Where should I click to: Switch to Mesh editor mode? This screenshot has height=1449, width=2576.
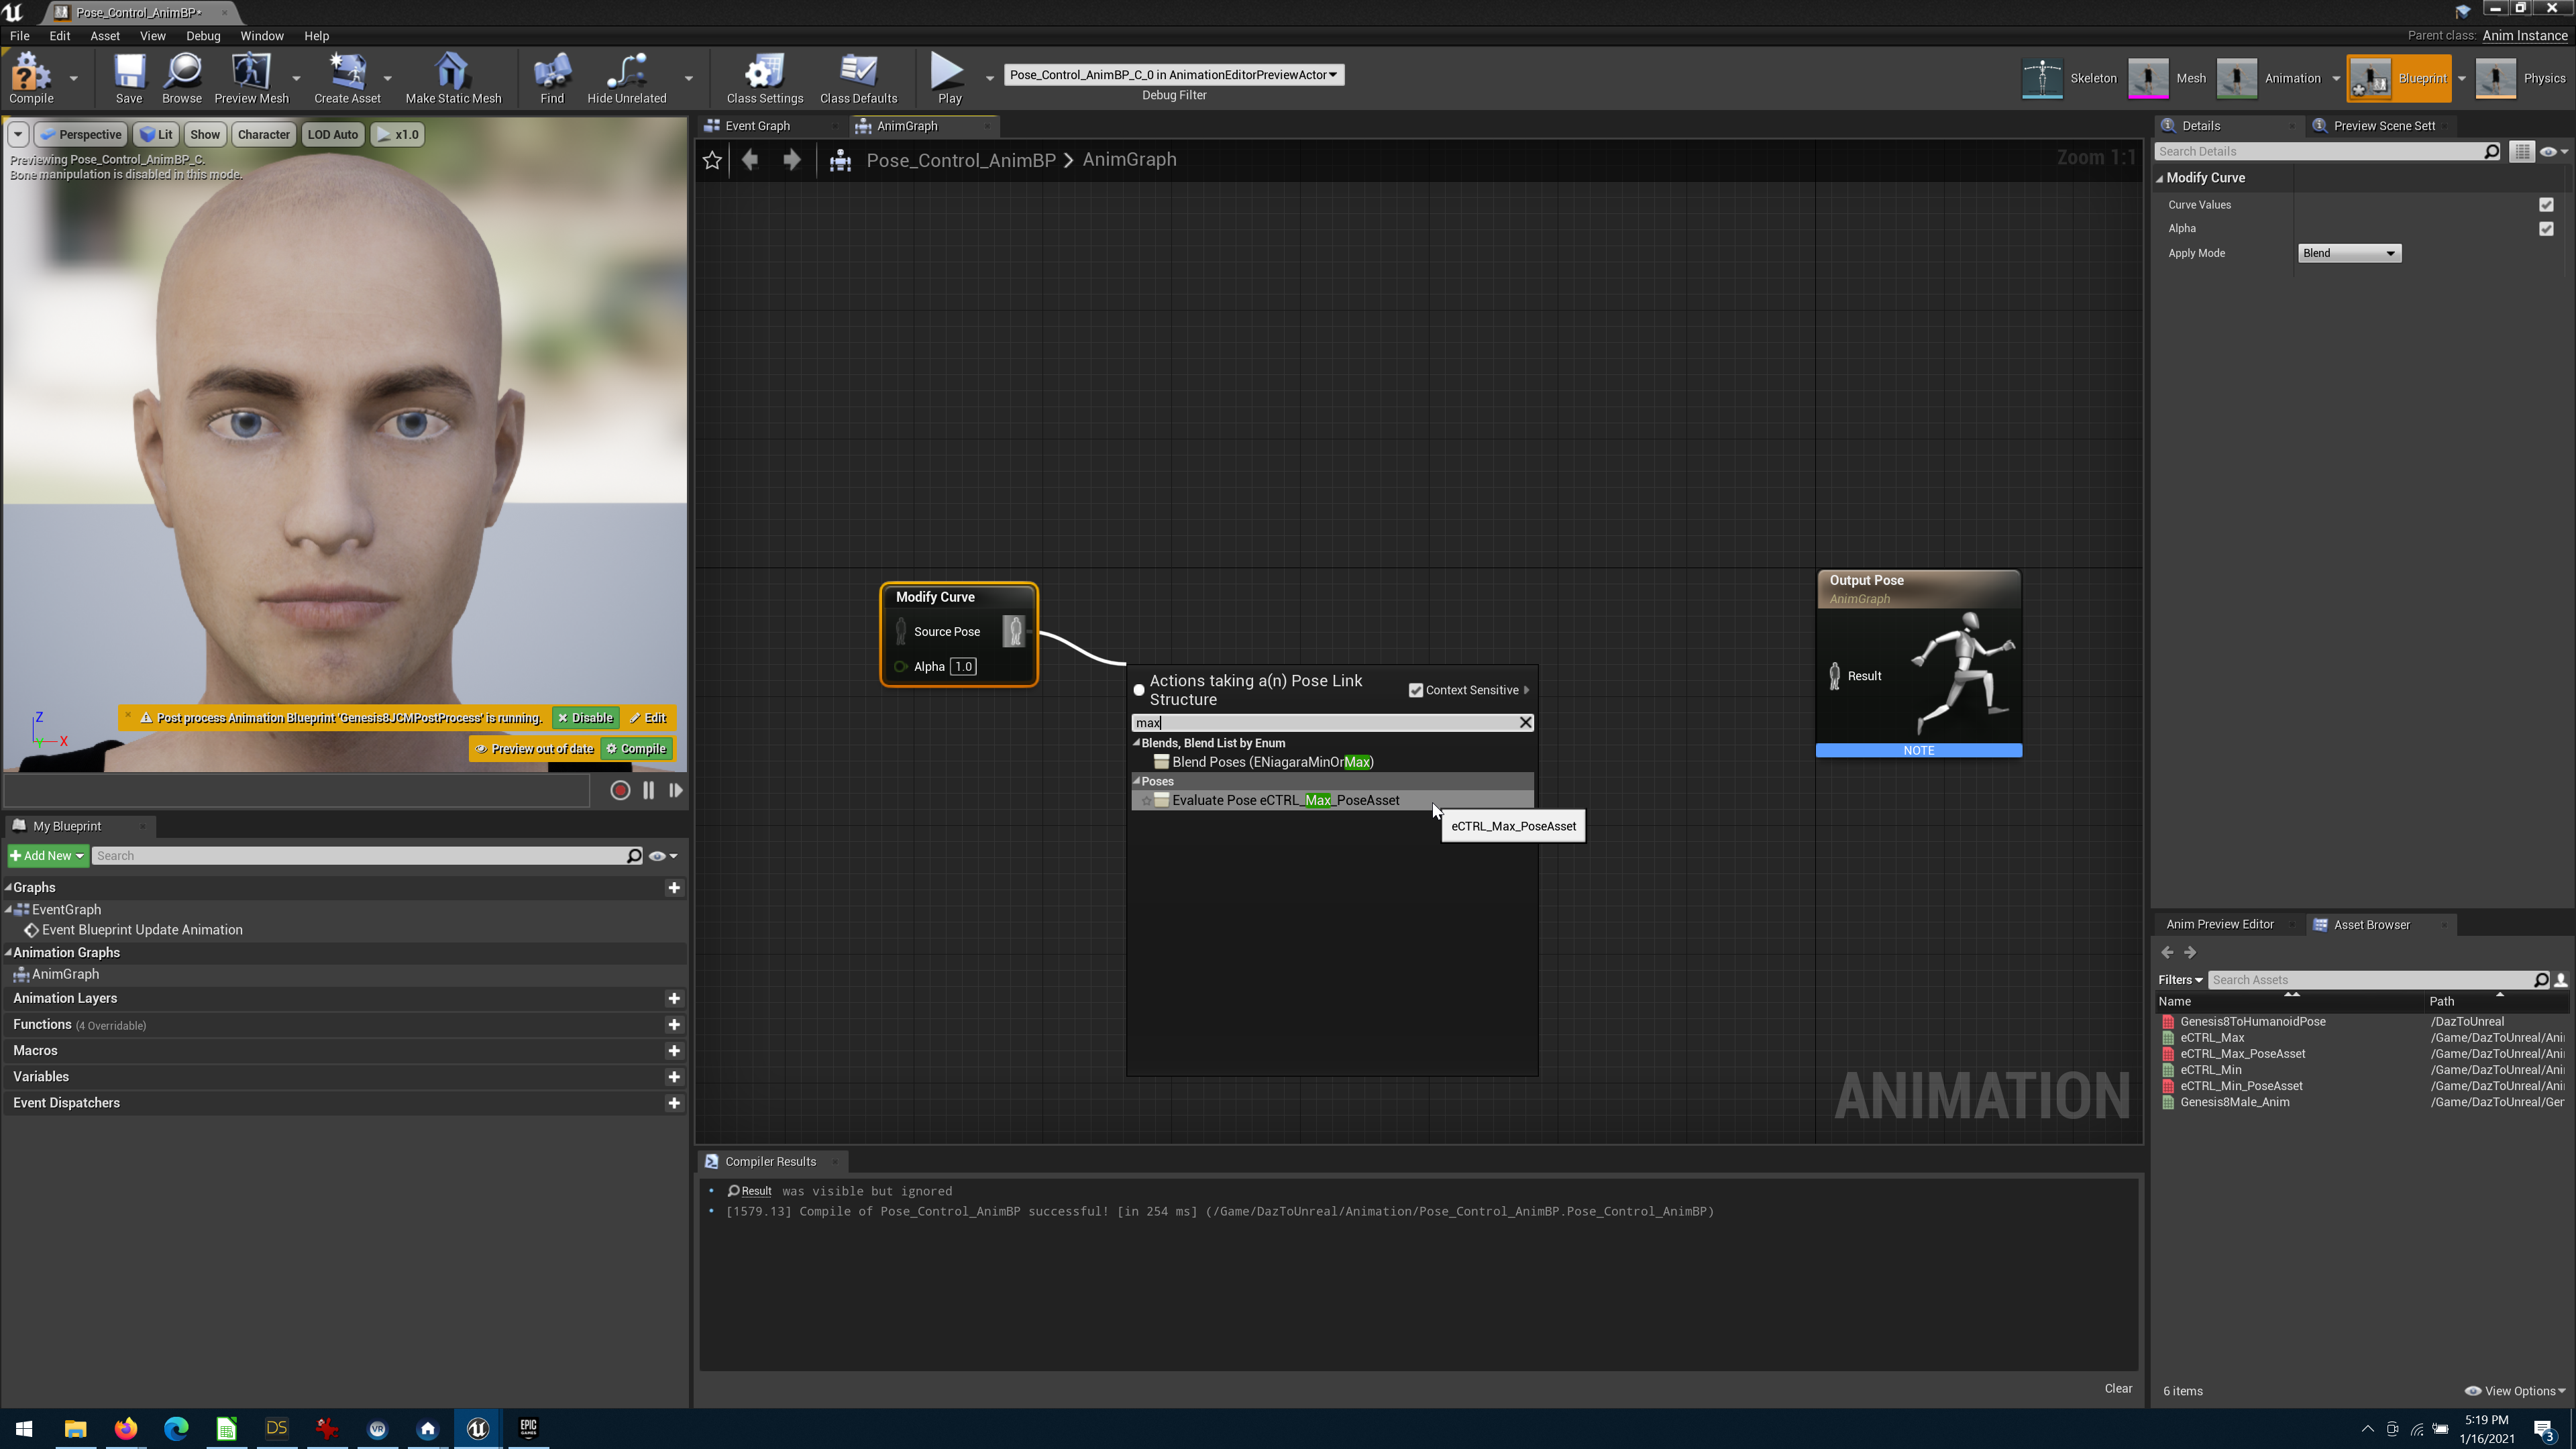pyautogui.click(x=2168, y=78)
